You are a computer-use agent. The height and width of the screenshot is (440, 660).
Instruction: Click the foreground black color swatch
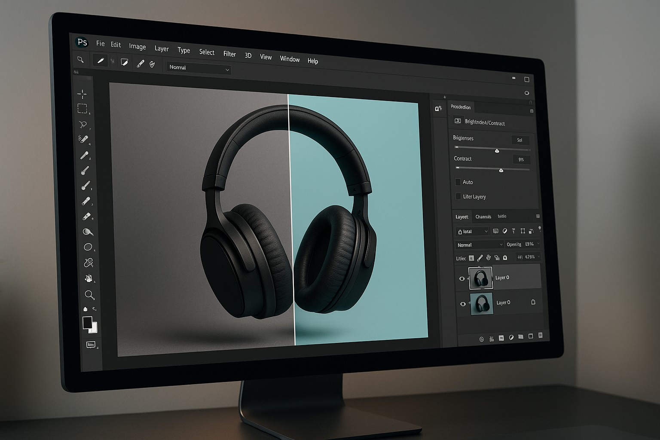point(87,322)
